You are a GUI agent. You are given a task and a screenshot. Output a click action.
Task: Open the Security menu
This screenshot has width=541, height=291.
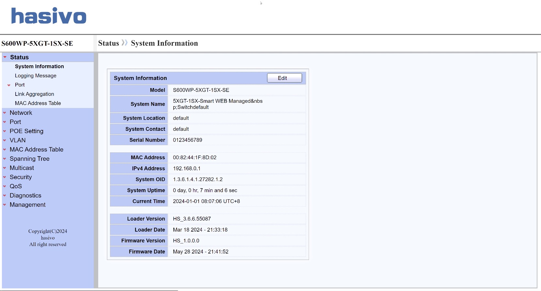[x=21, y=177]
